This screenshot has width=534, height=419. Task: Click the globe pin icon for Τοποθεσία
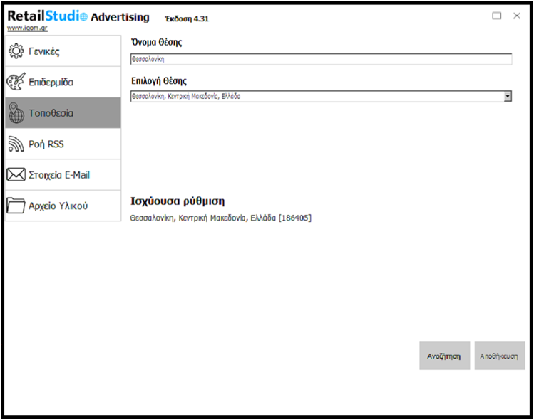(16, 113)
